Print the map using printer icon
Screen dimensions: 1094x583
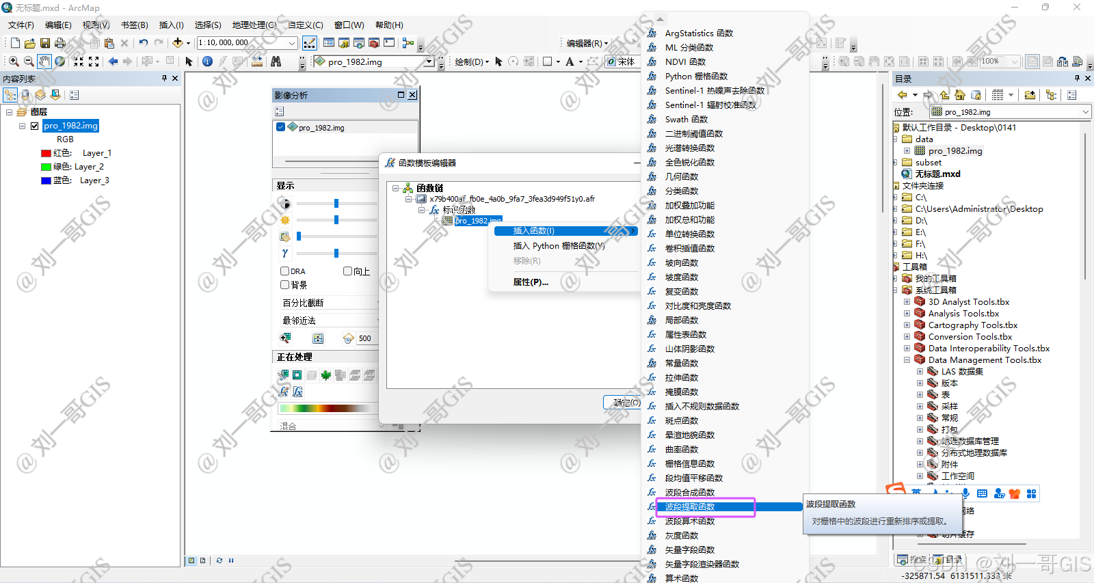point(59,43)
